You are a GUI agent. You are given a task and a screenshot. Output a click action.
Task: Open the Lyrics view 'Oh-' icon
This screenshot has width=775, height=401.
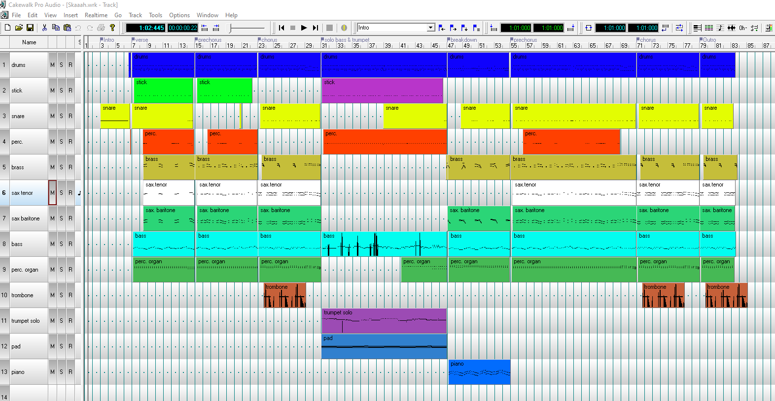[x=743, y=28]
